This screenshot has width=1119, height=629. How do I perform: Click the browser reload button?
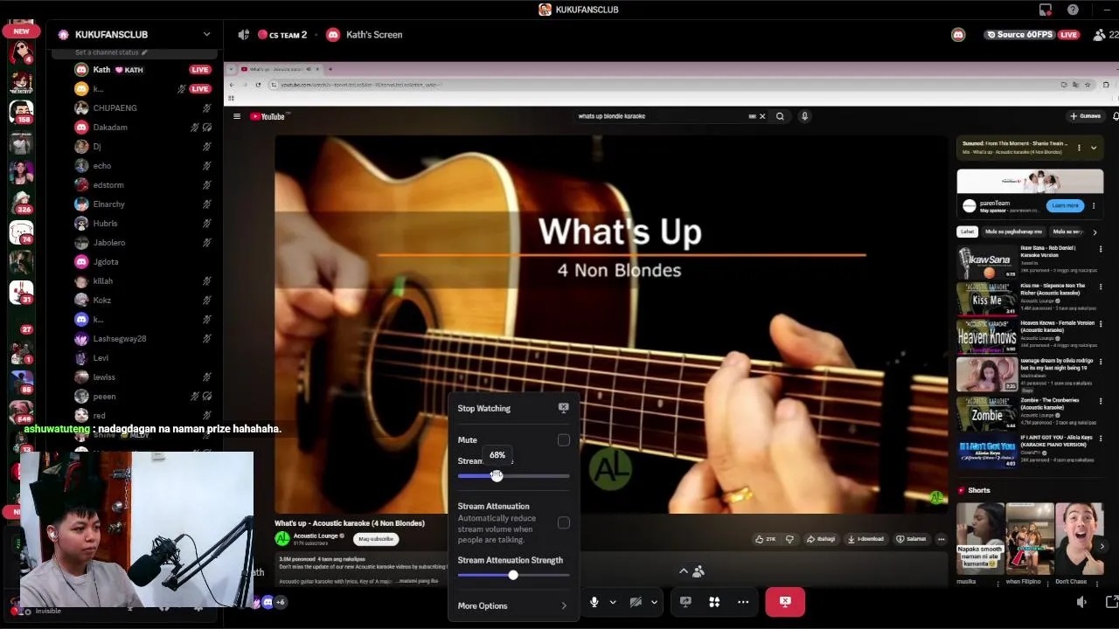(x=258, y=85)
